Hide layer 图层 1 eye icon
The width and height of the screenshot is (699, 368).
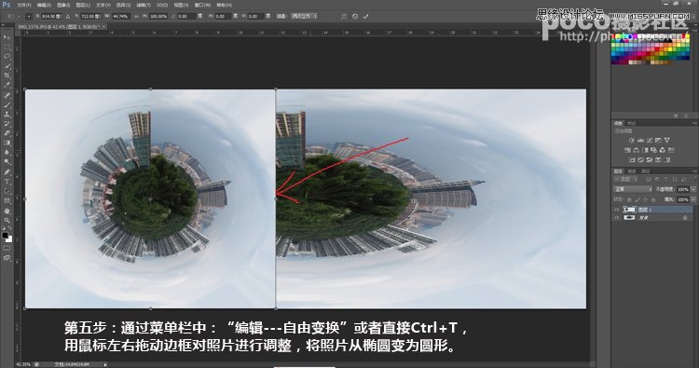point(617,210)
